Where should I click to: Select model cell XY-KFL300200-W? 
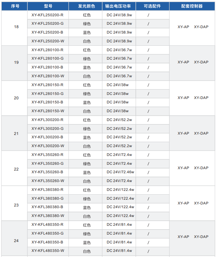click(48, 146)
